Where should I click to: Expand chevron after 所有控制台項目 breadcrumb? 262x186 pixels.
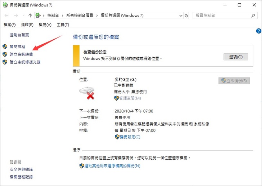click(x=97, y=16)
